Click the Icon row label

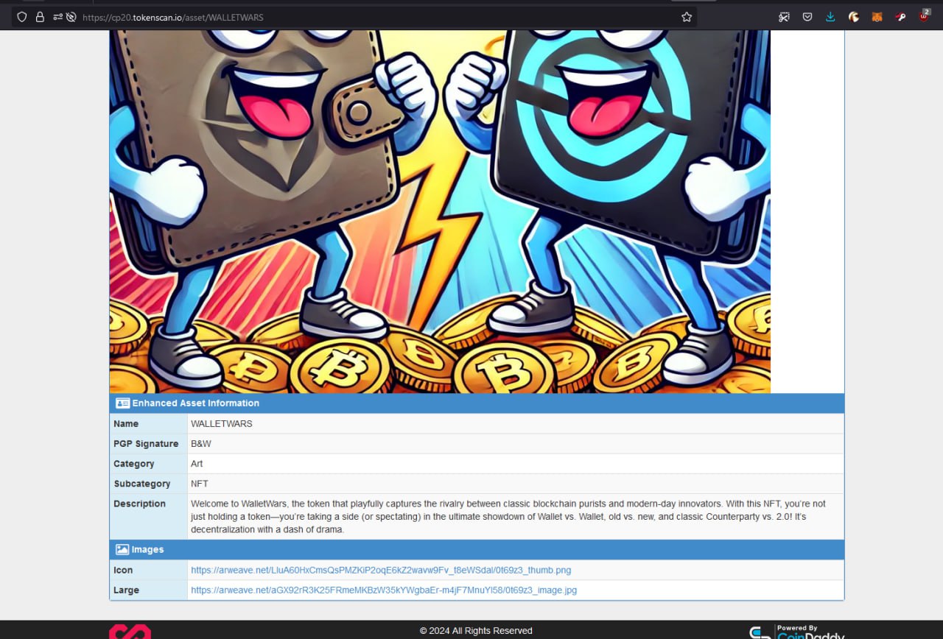[123, 571]
